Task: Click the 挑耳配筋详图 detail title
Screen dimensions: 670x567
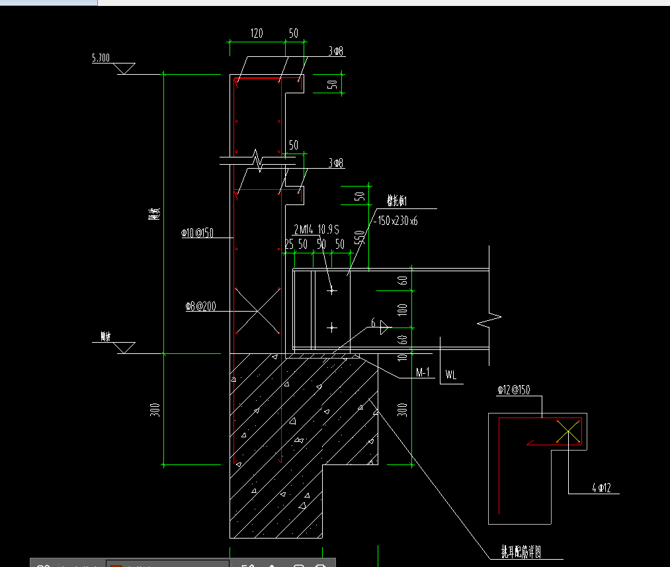Action: (x=521, y=552)
